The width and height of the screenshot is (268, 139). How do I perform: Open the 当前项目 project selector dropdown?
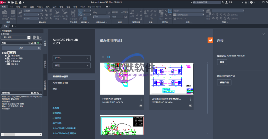click(29, 37)
